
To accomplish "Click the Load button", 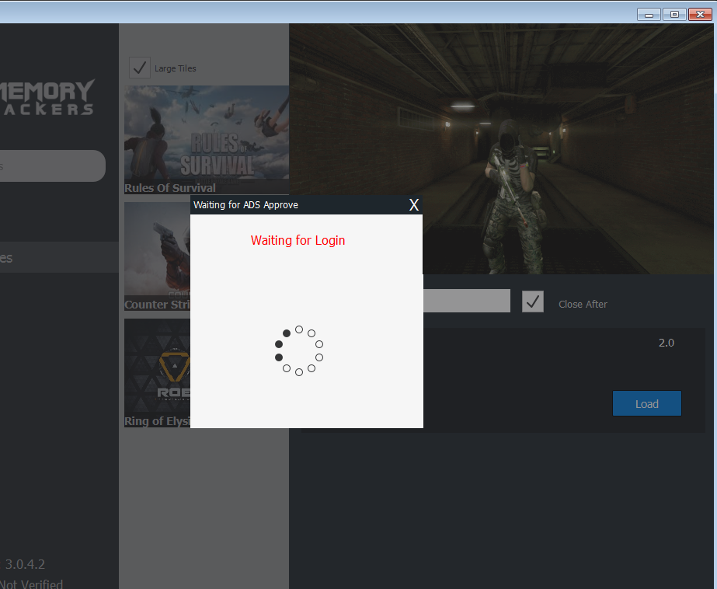I will point(646,403).
